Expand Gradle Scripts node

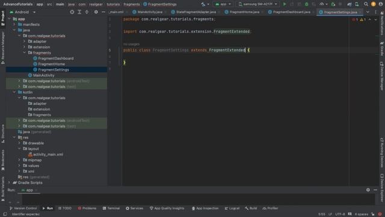coord(10,183)
